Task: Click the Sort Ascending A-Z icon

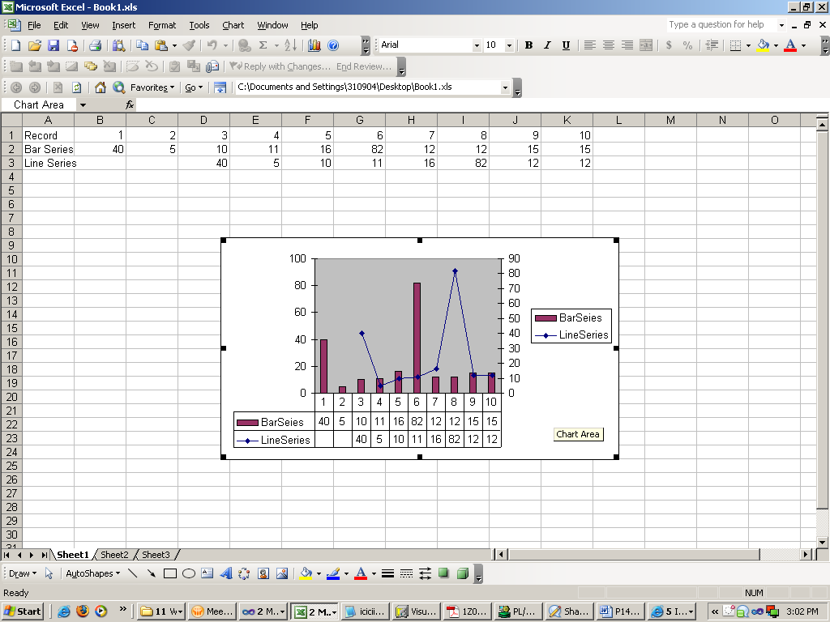Action: pos(291,45)
